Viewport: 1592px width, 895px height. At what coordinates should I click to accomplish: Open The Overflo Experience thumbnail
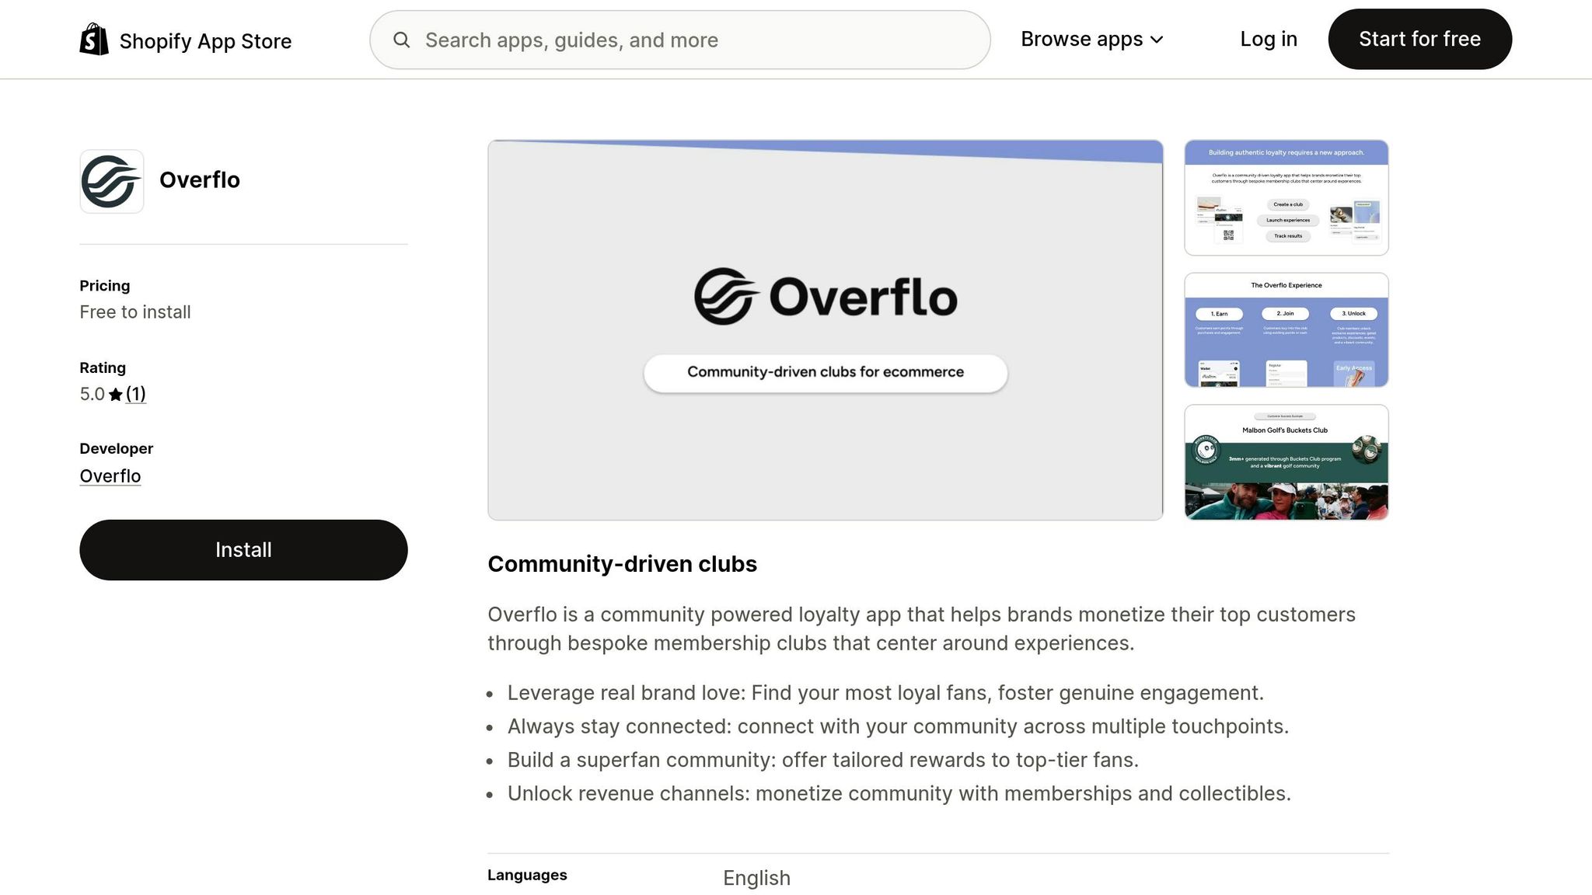pos(1287,330)
